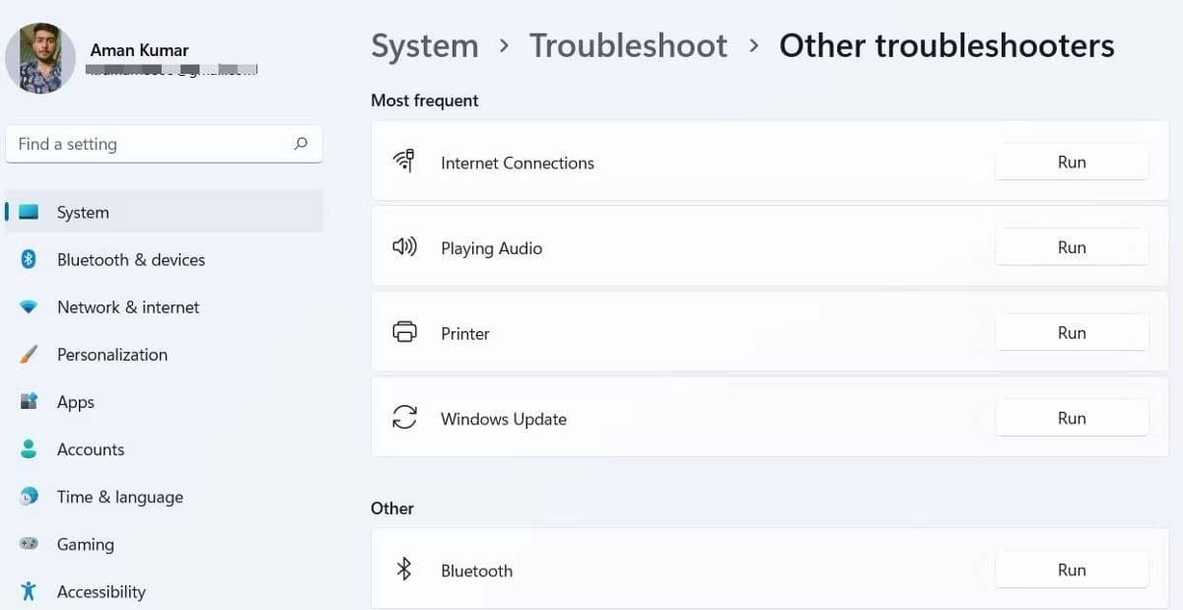1183x610 pixels.
Task: Navigate to Troubleshoot breadcrumb
Action: point(628,45)
